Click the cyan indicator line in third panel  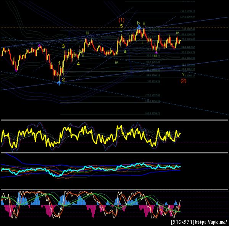pos(91,169)
